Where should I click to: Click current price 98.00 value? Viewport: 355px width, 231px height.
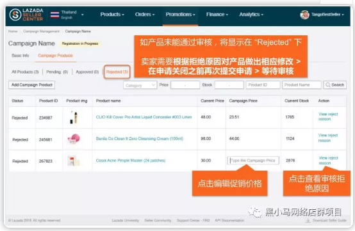(206, 139)
